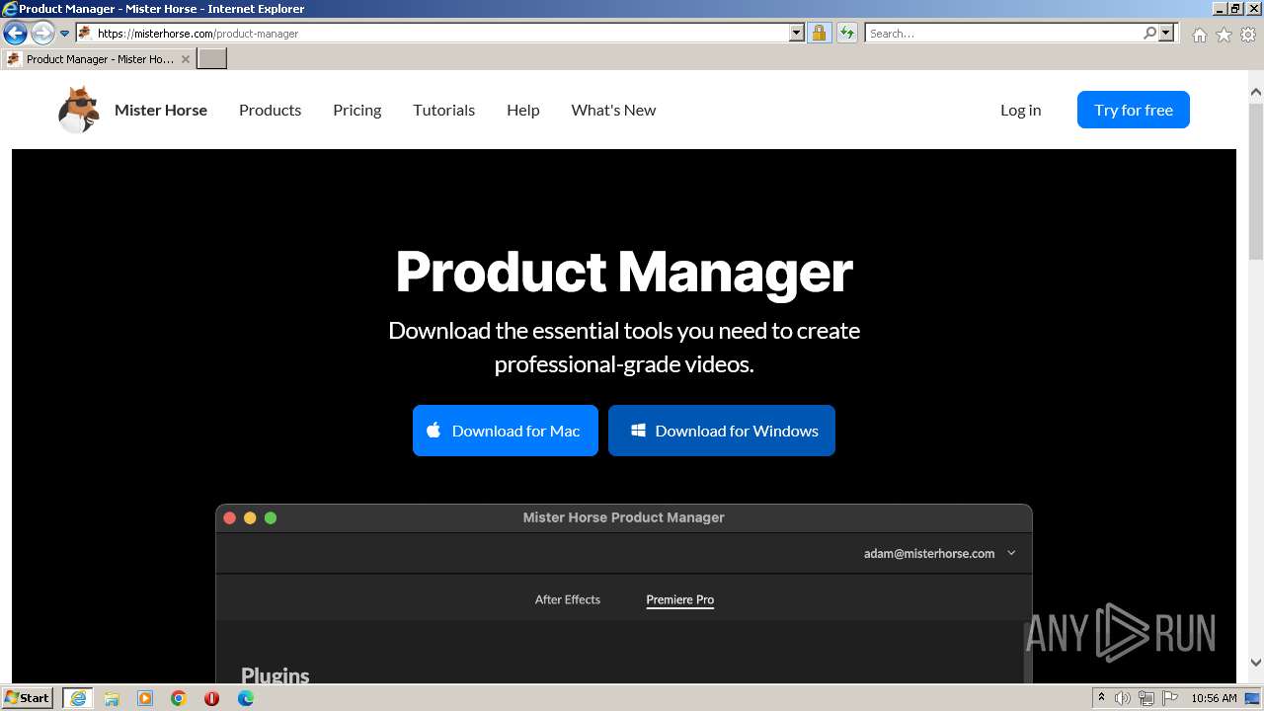Click the magnifier search icon
Viewport: 1264px width, 711px height.
(1149, 34)
